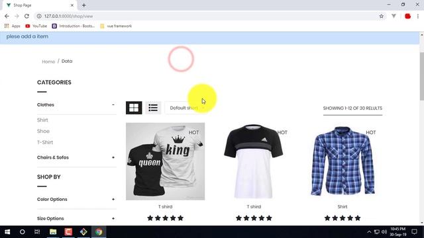The width and height of the screenshot is (424, 238).
Task: Switch to grid view layout
Action: click(134, 108)
